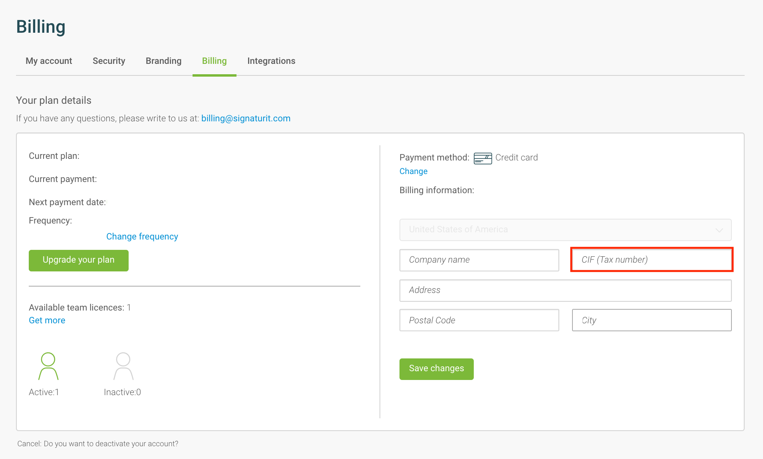Select the City input field
This screenshot has width=763, height=459.
pos(652,320)
